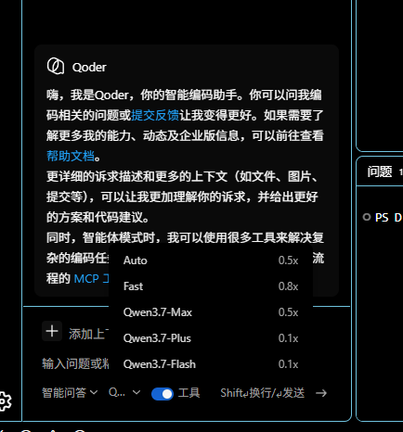
Task: Focus the 输入问题 chat input field
Action: click(x=75, y=363)
